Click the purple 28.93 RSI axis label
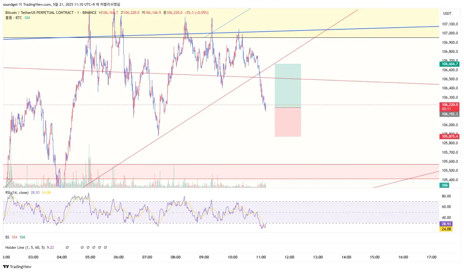The height and width of the screenshot is (272, 464). click(x=447, y=224)
